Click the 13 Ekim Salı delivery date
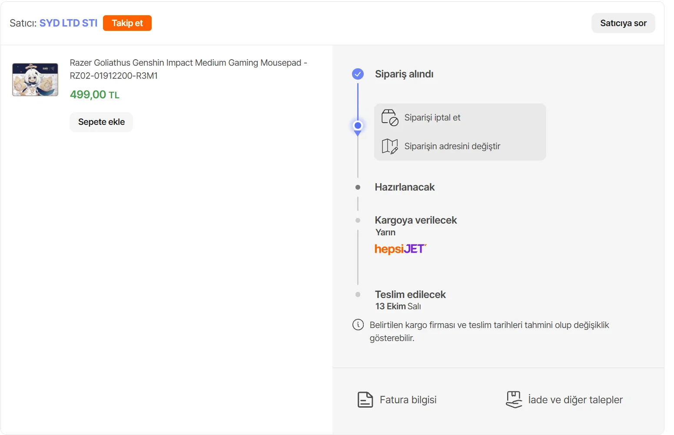The image size is (674, 435). point(398,306)
